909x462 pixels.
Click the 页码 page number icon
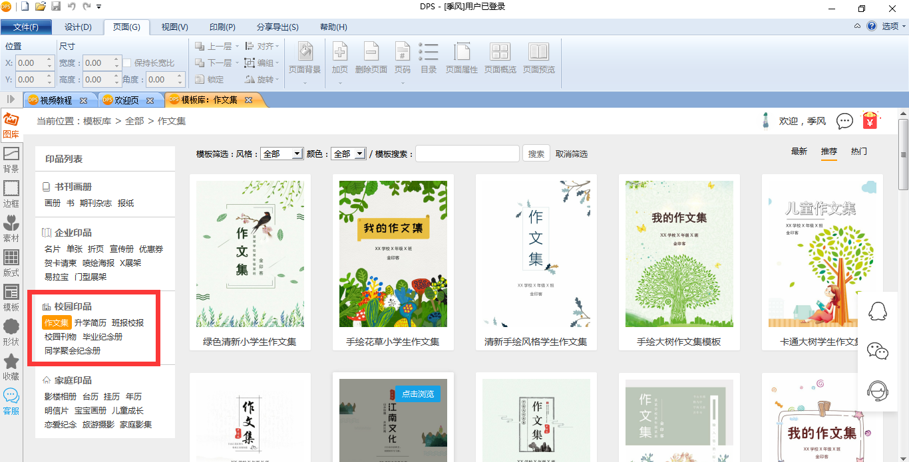(x=403, y=52)
